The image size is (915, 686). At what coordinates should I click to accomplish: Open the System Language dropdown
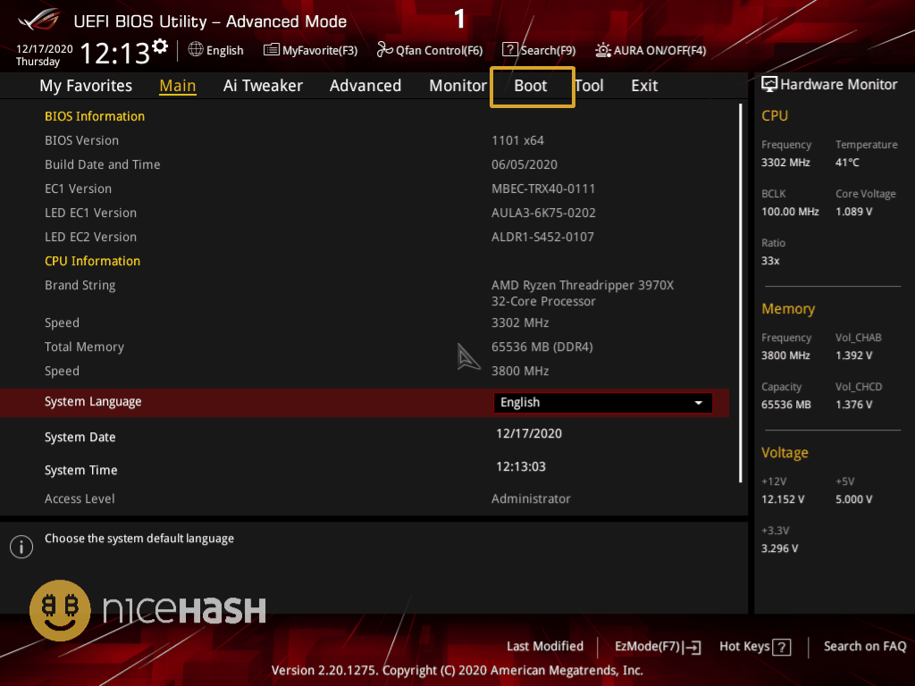[602, 402]
